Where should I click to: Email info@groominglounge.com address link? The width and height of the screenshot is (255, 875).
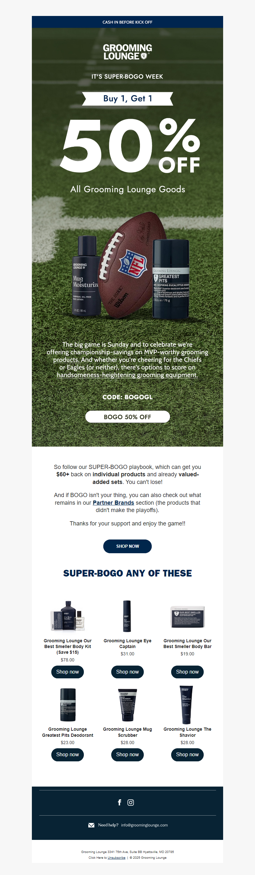coord(144,825)
